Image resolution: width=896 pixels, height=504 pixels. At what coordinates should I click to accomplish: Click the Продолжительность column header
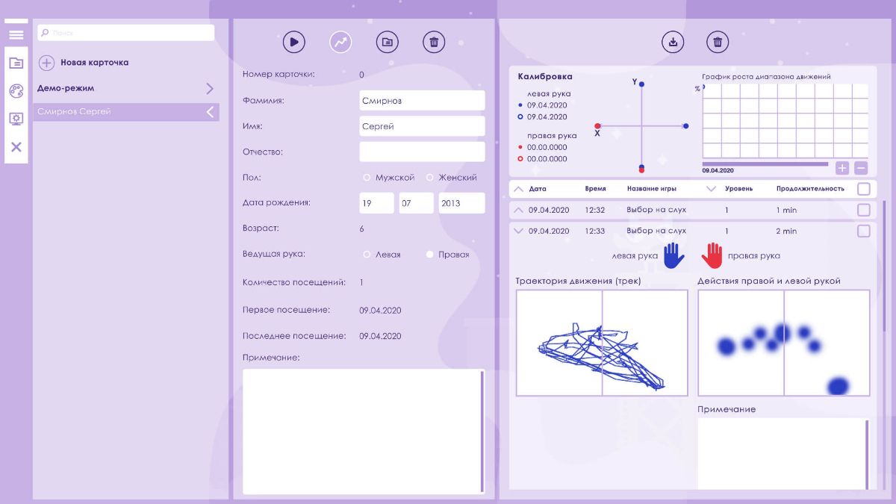pos(810,189)
